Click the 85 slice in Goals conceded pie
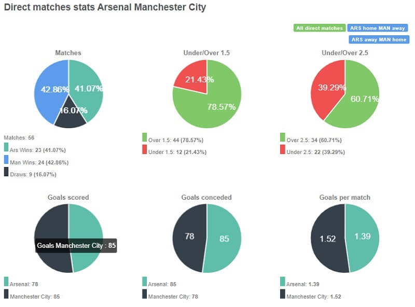The width and height of the screenshot is (415, 307). (x=224, y=240)
